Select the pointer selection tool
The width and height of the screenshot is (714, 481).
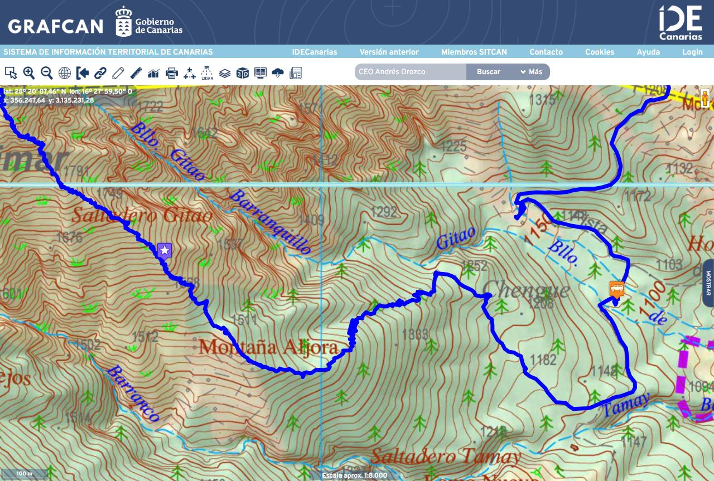11,72
